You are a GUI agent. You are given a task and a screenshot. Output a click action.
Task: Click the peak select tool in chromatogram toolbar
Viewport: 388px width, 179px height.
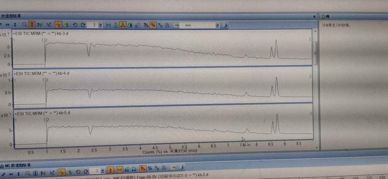coord(115,25)
